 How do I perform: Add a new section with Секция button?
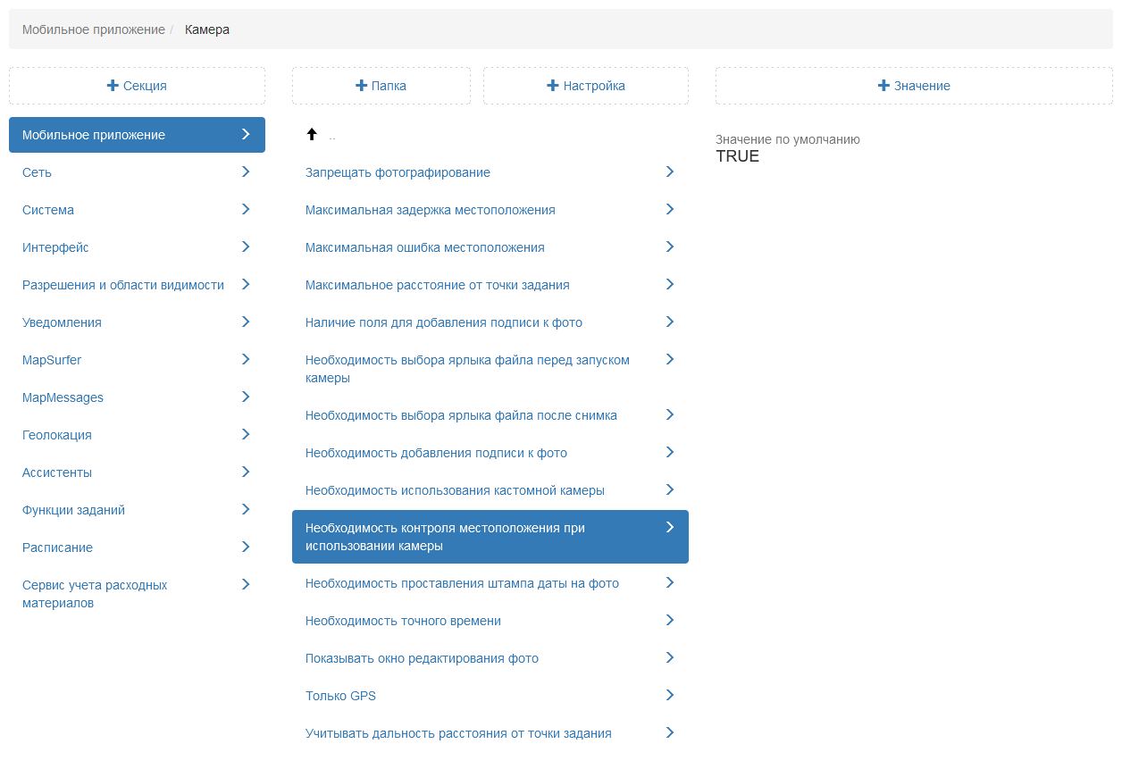point(137,86)
